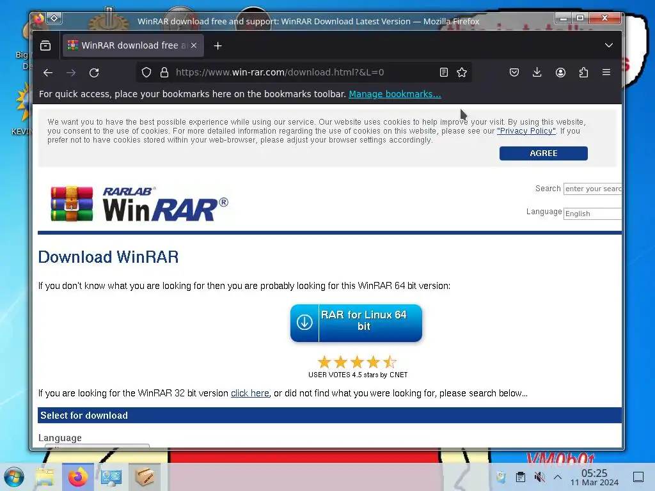Open the Windows Start menu orb
Image resolution: width=655 pixels, height=491 pixels.
[x=14, y=477]
